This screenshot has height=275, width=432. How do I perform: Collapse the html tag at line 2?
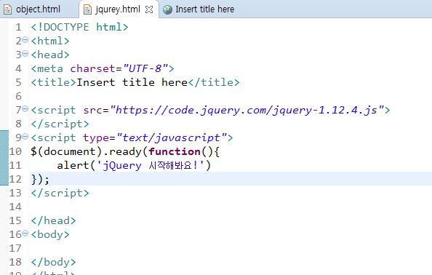(25, 40)
